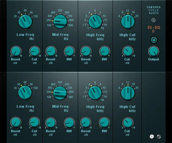Click the bottom row Mid Freq knob
Viewport: 172px width, 143px height.
60,93
